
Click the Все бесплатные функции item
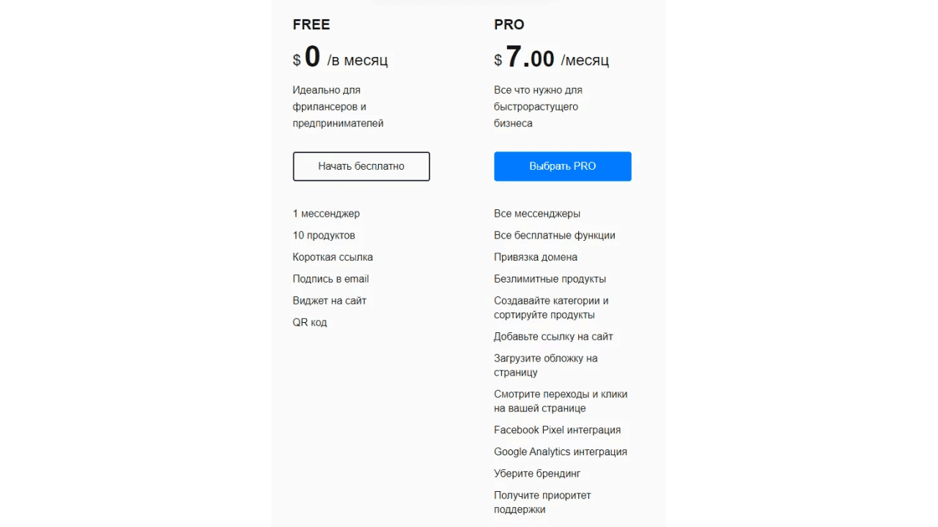coord(555,236)
